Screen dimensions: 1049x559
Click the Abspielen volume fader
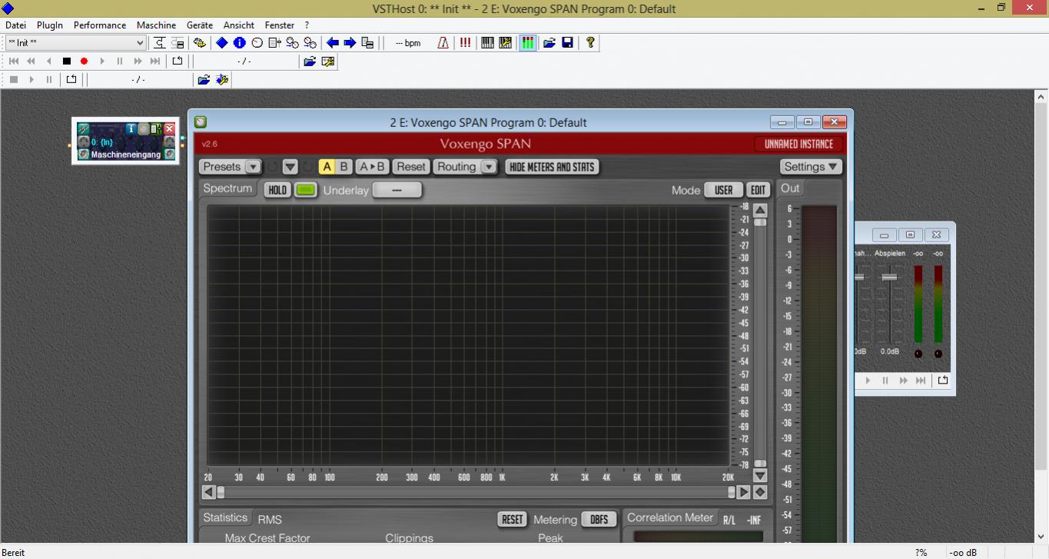point(889,277)
